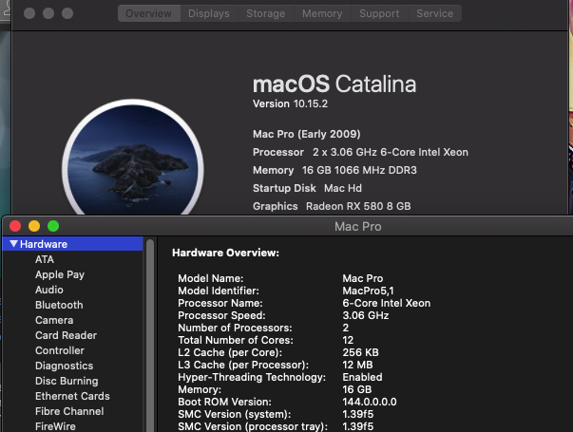The height and width of the screenshot is (432, 573).
Task: Click the Processor Name '6-Core Intel Xeon' value
Action: [386, 303]
